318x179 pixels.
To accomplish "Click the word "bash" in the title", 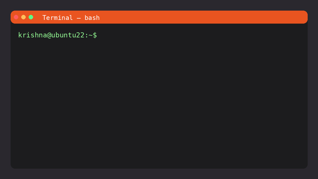I will click(92, 18).
